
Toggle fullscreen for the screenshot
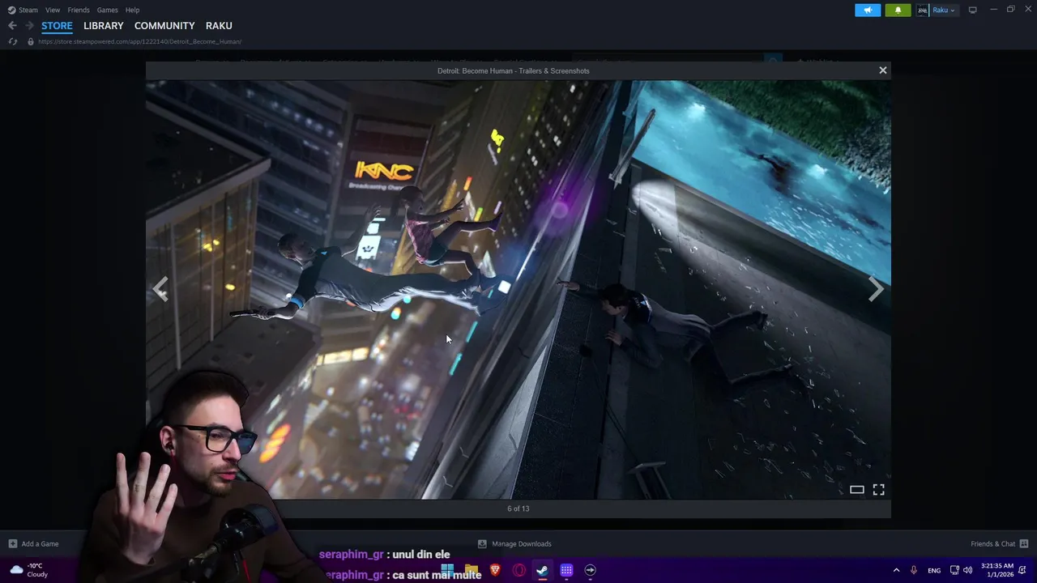(879, 490)
